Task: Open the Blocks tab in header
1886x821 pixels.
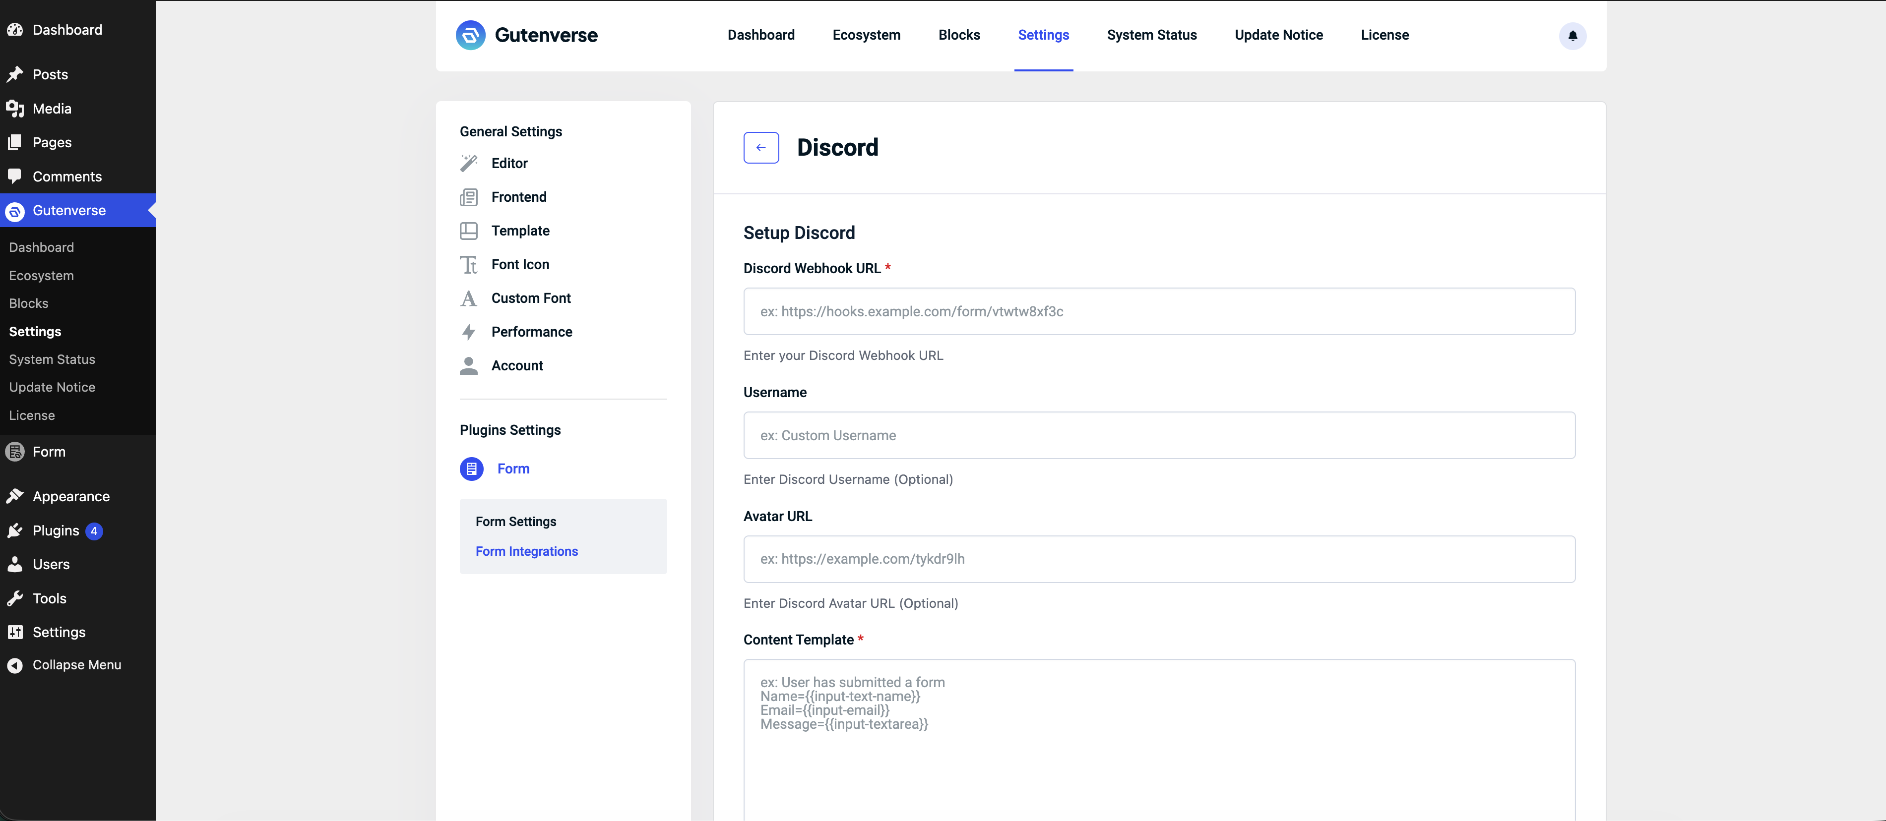Action: coord(959,35)
